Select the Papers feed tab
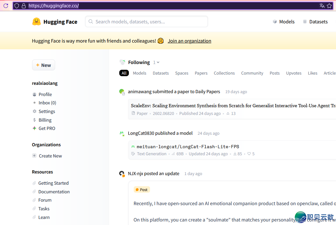Image resolution: width=336 pixels, height=225 pixels. click(201, 73)
